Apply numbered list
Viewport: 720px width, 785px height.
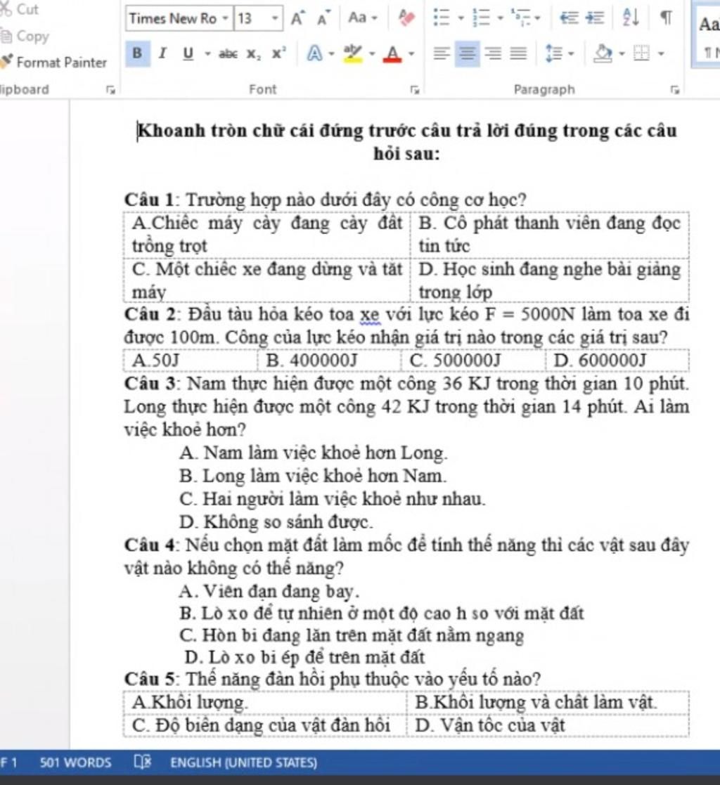481,18
